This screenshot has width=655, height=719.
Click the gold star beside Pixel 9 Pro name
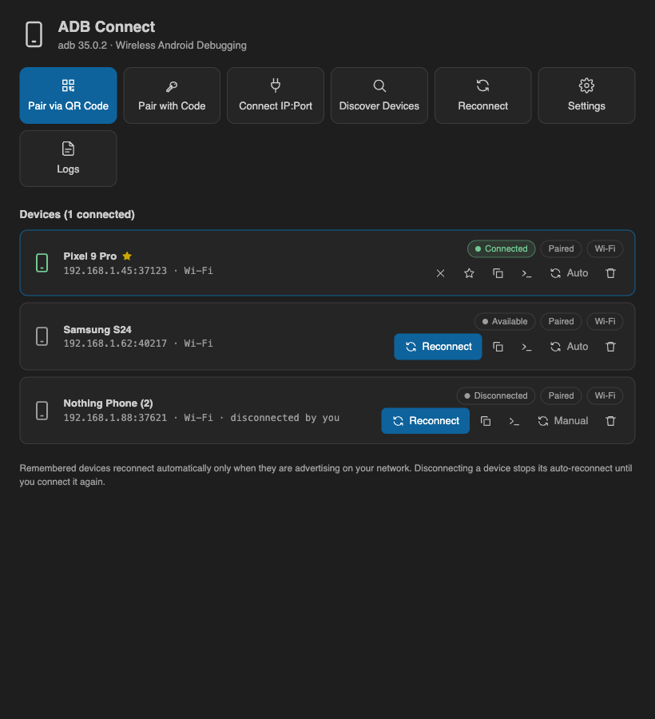click(x=127, y=256)
